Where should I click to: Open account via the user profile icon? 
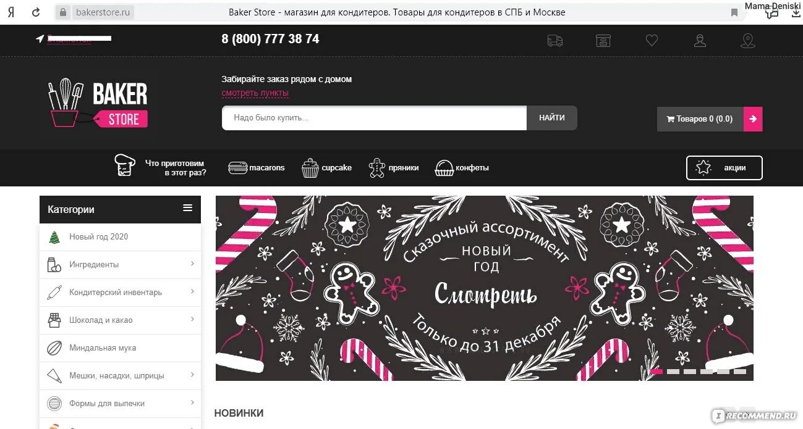(x=700, y=41)
